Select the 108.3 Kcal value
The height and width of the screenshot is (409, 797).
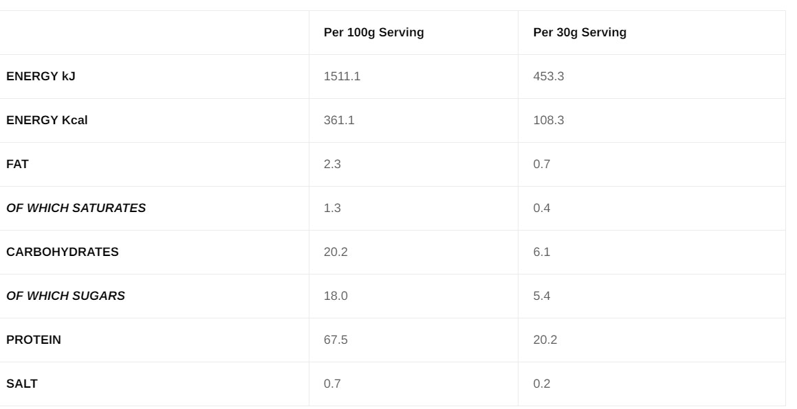(548, 120)
